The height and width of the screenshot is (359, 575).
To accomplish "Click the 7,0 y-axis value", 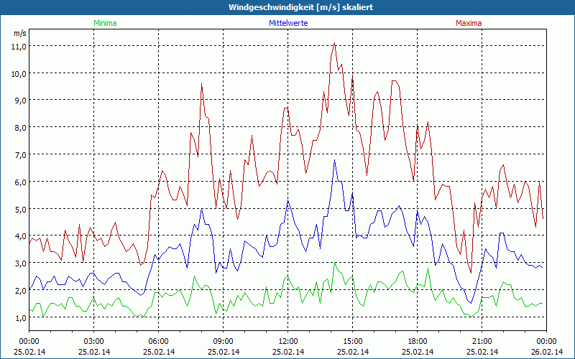I will click(20, 155).
